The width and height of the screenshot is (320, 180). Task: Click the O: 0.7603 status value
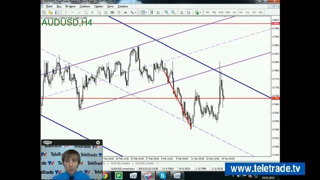tap(168, 169)
